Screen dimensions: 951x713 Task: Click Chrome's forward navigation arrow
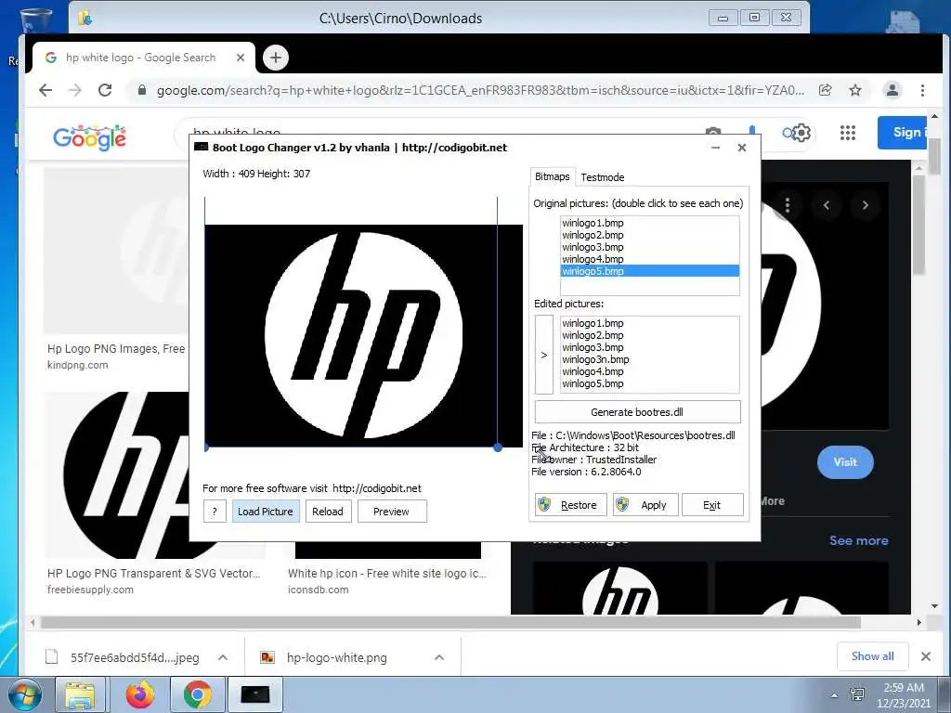point(75,90)
